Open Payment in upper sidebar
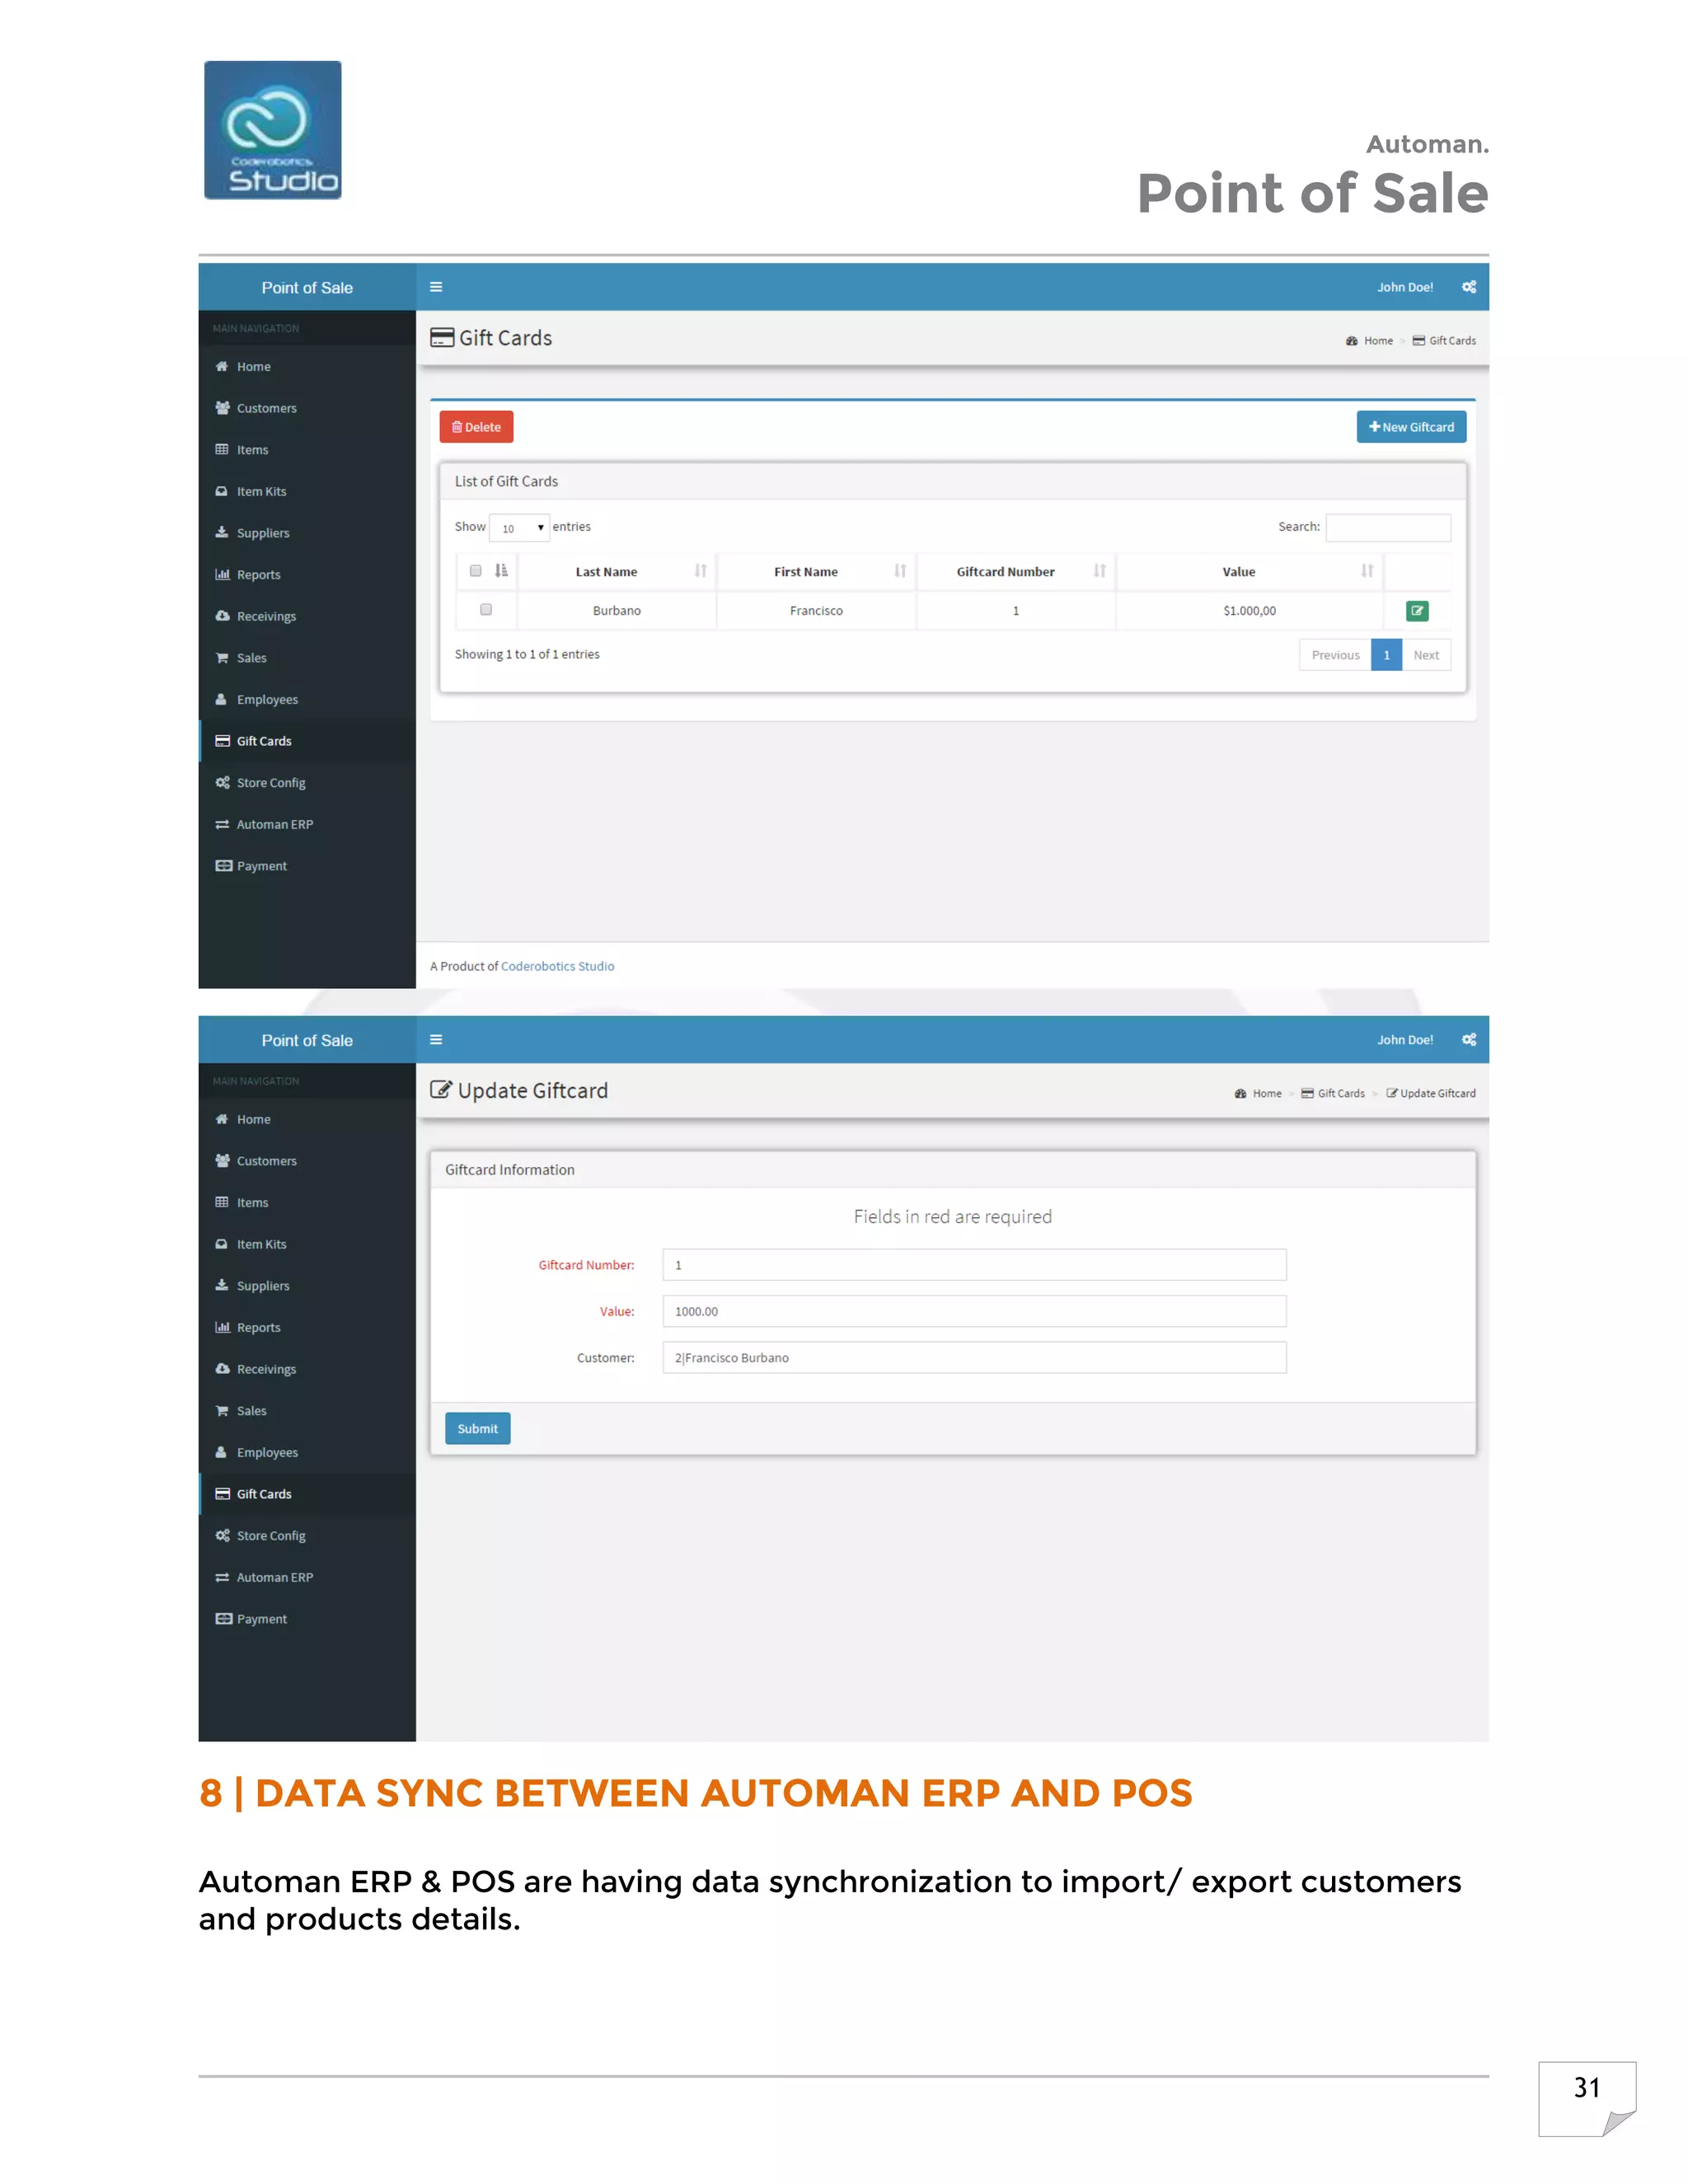 click(x=307, y=866)
